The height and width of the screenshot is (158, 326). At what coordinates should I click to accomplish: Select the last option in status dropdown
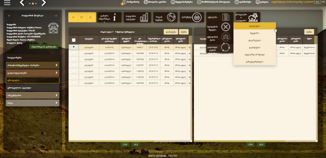tap(254, 62)
